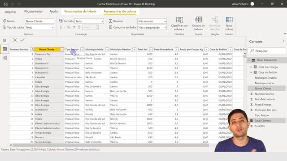The width and height of the screenshot is (287, 161).
Task: Select Peso Mercadoria field in Campos
Action: click(265, 99)
